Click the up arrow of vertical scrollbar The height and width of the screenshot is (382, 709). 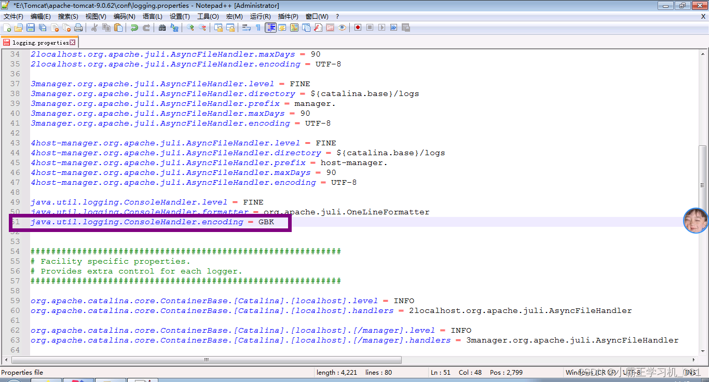point(702,54)
